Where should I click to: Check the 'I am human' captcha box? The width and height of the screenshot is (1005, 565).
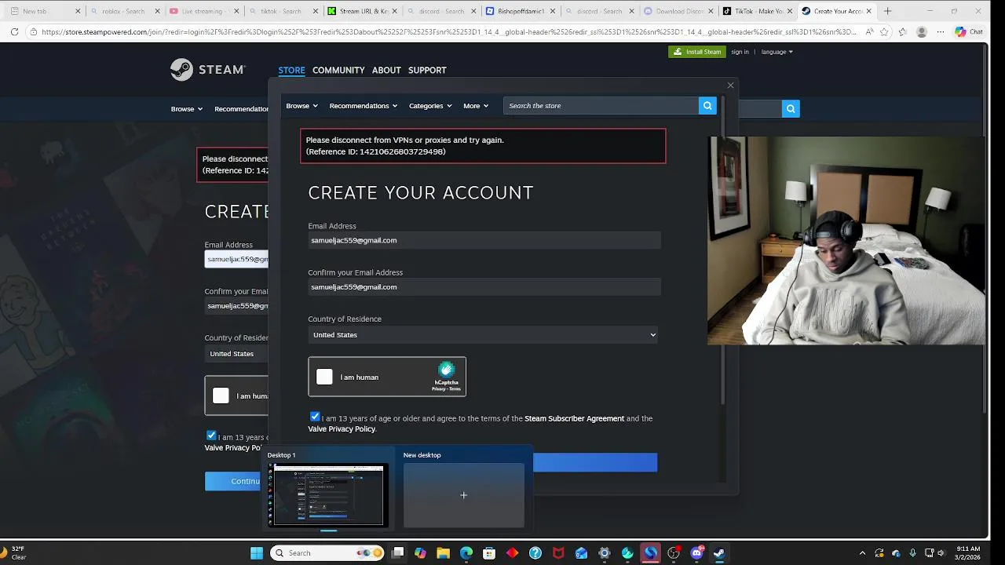click(324, 377)
